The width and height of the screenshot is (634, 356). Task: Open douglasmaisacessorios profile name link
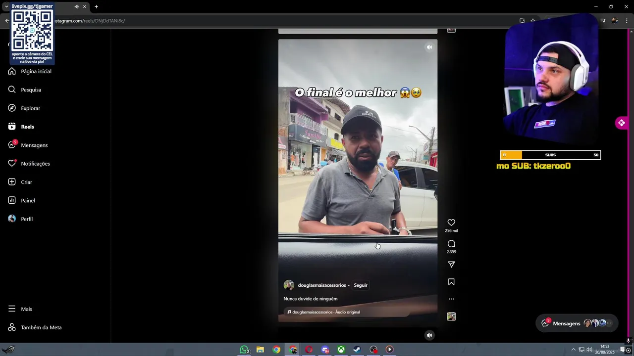[x=322, y=285]
